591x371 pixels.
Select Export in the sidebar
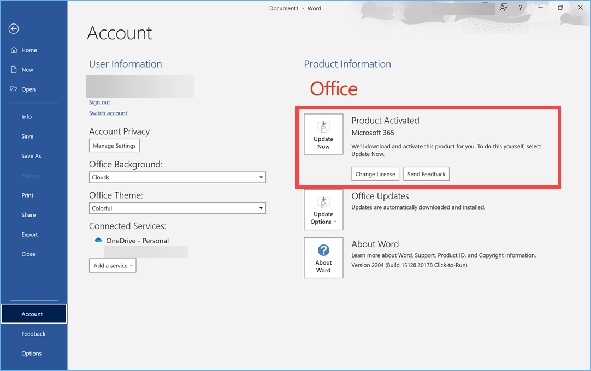point(29,235)
